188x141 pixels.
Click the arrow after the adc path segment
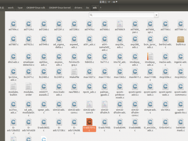101,7
